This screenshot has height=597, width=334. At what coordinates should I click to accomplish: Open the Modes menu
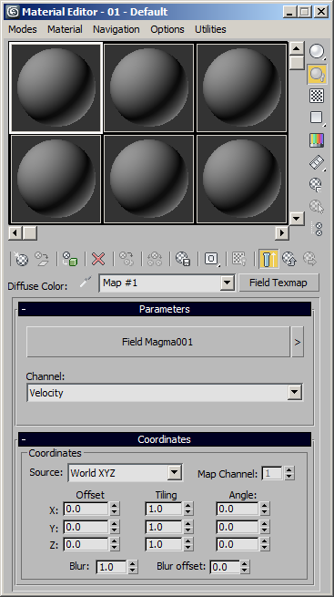point(23,29)
